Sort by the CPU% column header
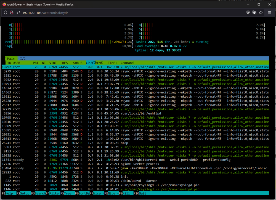Image resolution: width=276 pixels, height=200 pixels. pos(90,63)
